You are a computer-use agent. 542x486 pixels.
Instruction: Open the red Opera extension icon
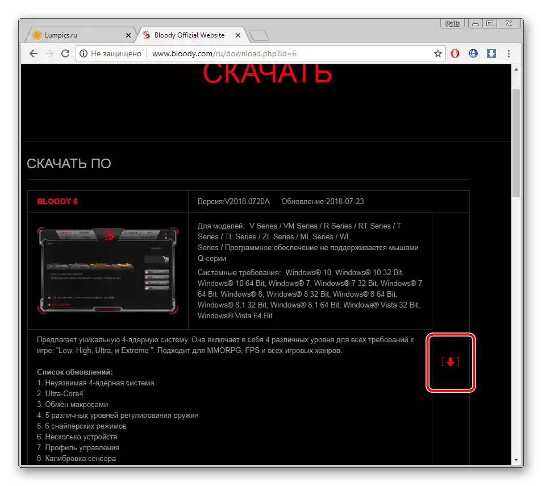(x=455, y=53)
